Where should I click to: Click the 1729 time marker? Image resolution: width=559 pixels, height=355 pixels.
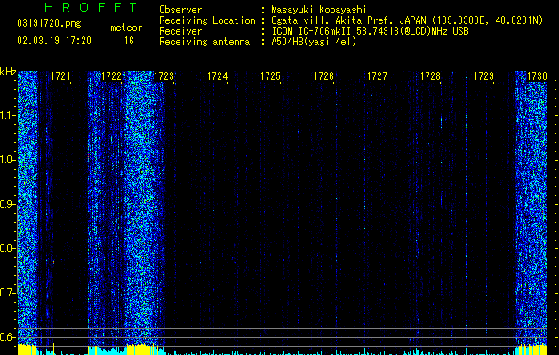click(x=483, y=76)
